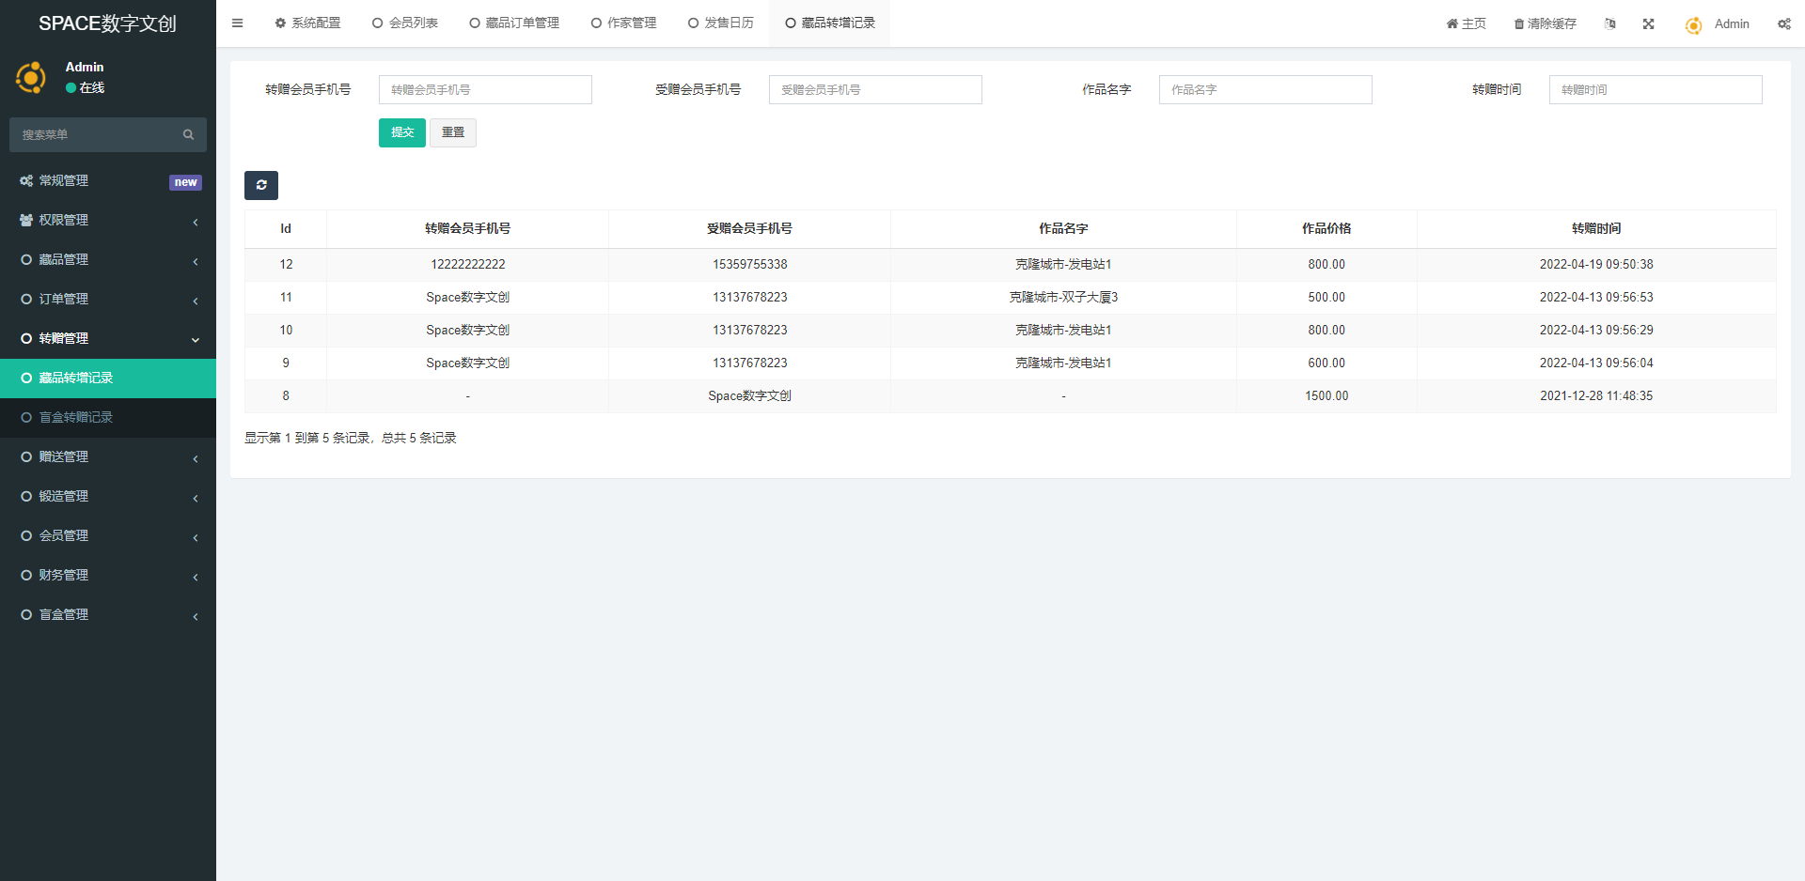Click the green 提交 button
This screenshot has width=1805, height=881.
(401, 132)
